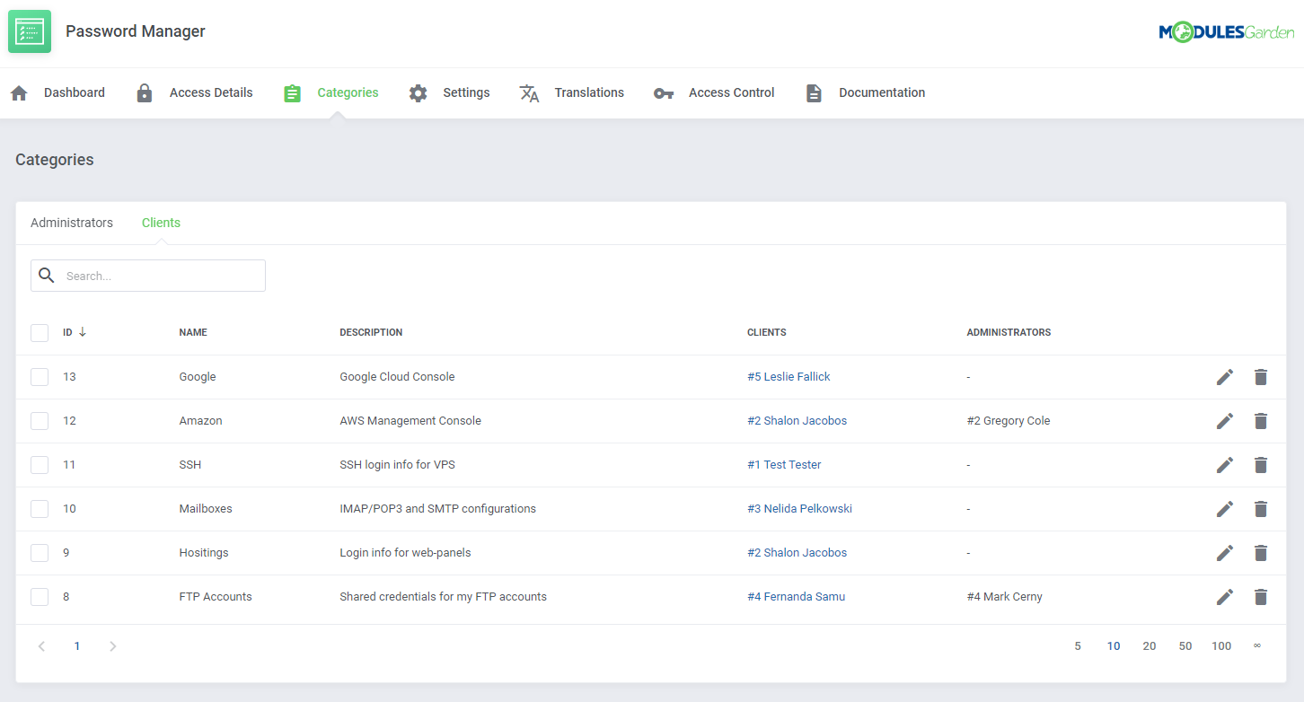Click the Password Manager app logo icon

tap(30, 31)
